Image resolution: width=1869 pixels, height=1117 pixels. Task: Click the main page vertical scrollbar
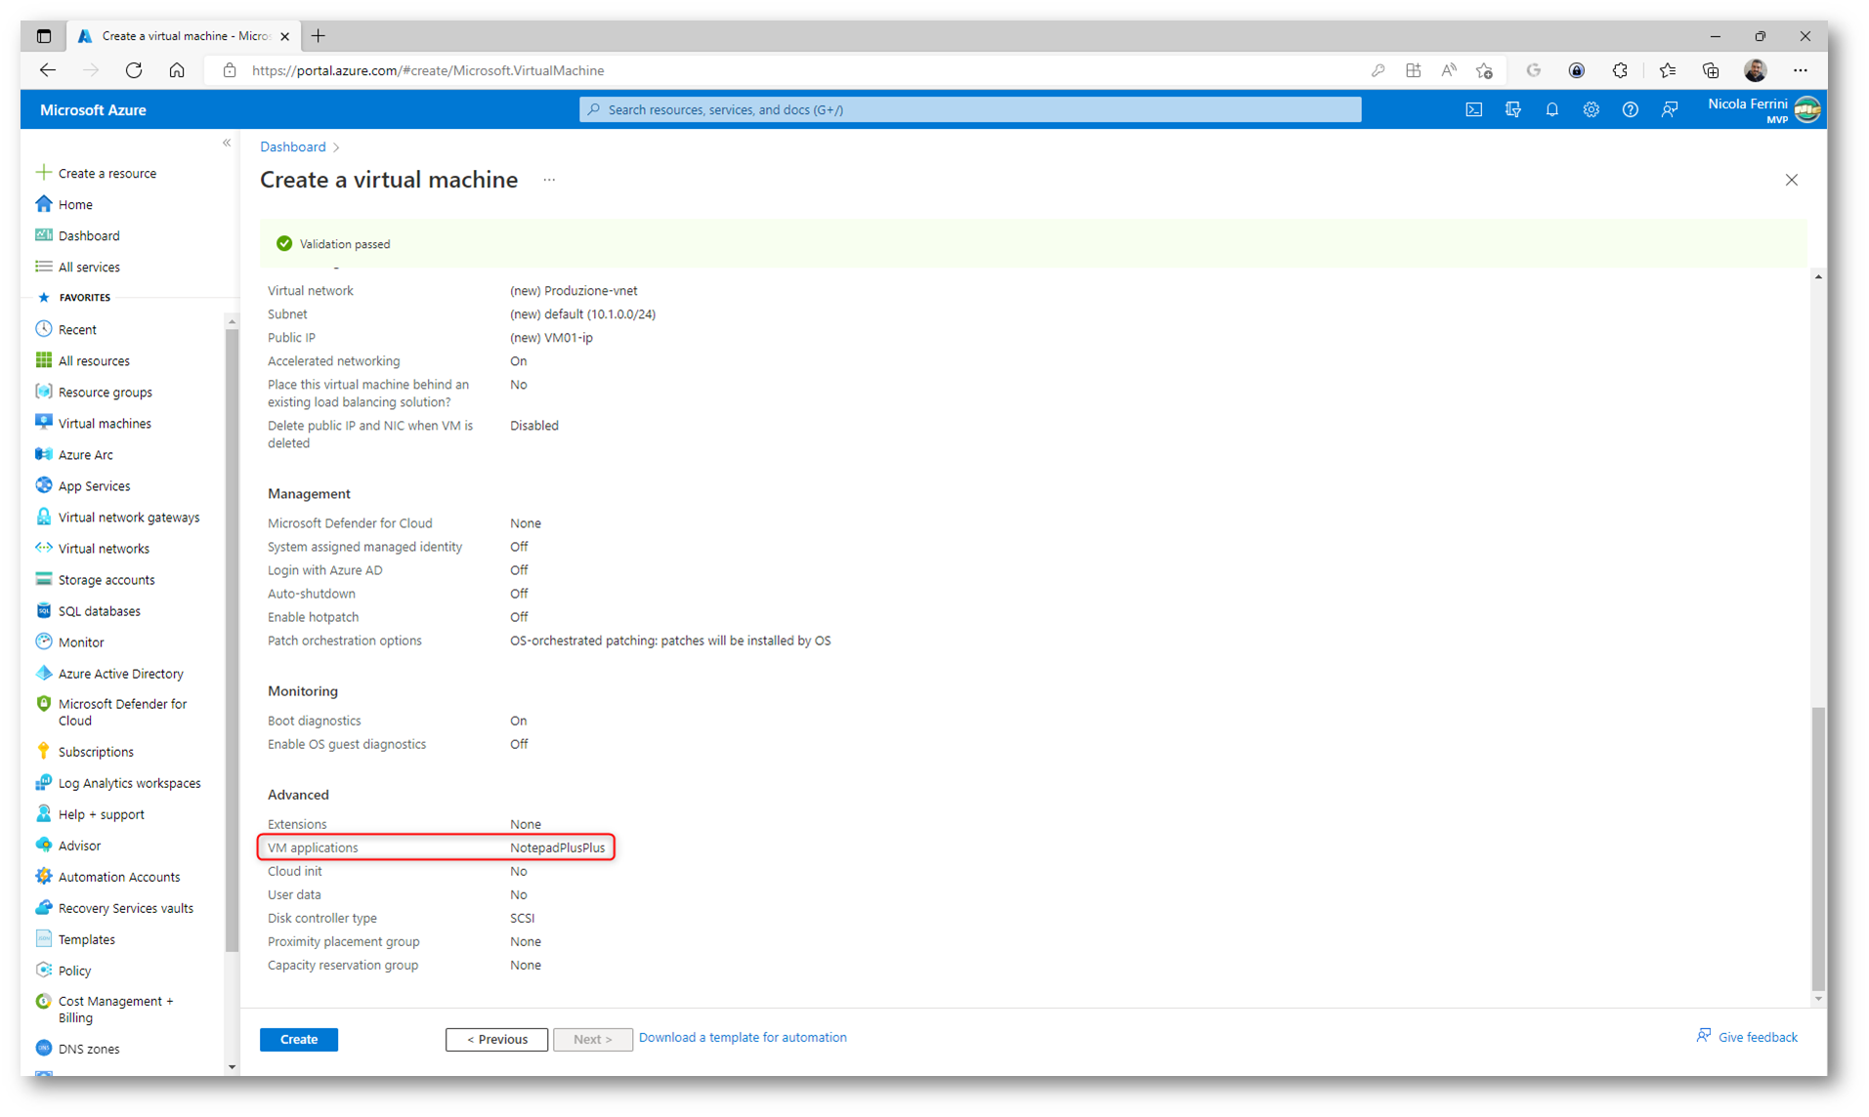(1817, 848)
